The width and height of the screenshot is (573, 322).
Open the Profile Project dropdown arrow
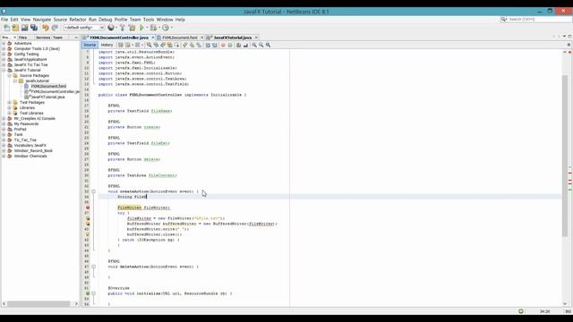click(171, 28)
